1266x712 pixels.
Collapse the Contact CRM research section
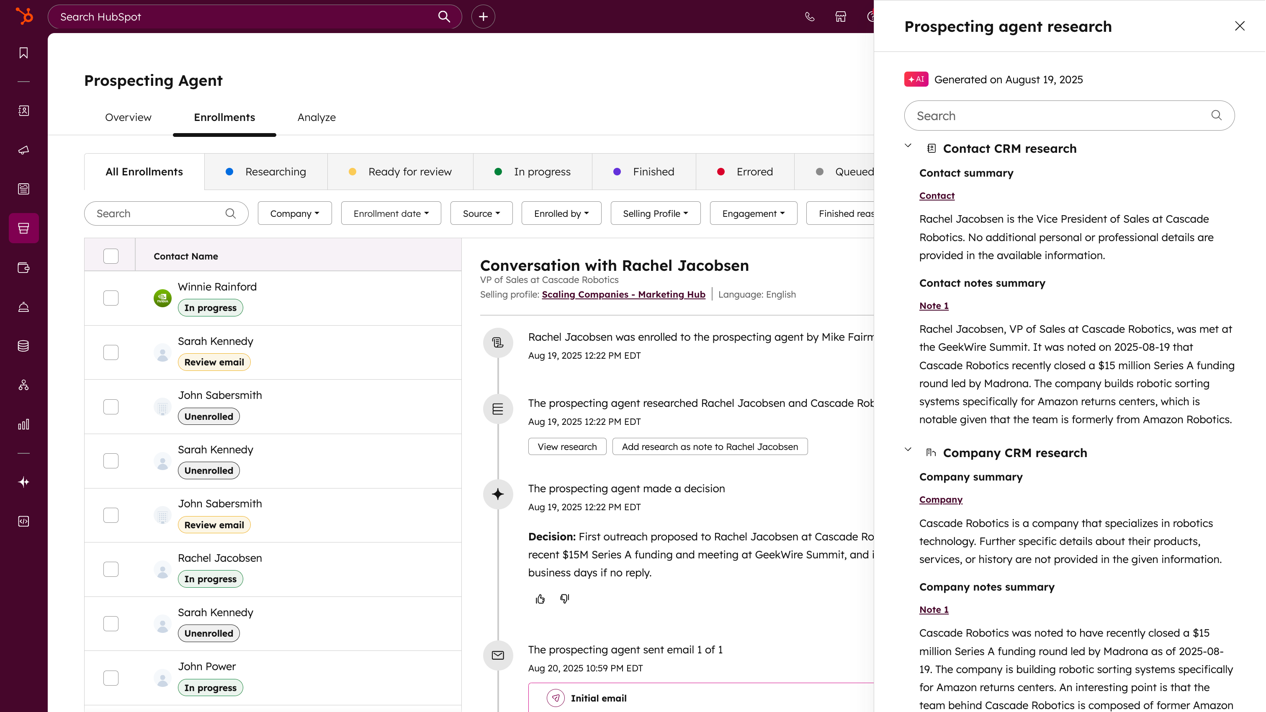point(908,145)
